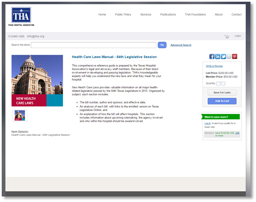Click the Health Care Laws Manual title
The image size is (256, 202).
click(114, 57)
